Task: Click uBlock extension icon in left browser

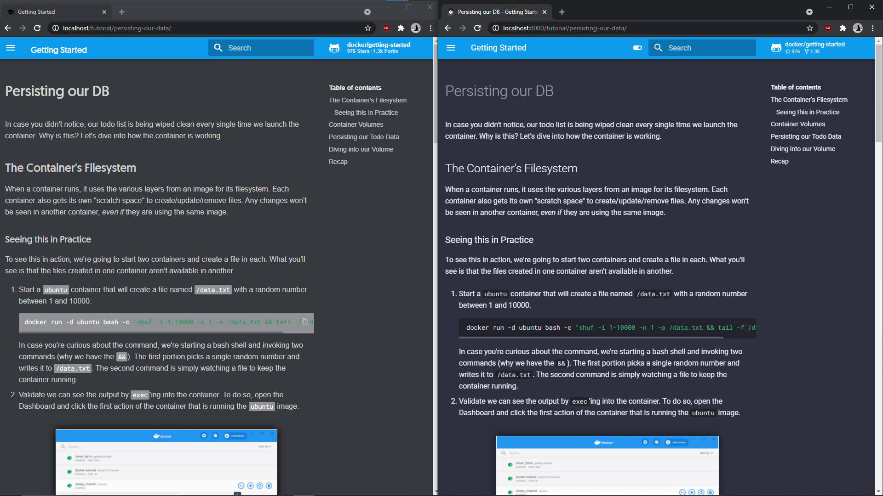Action: (x=386, y=28)
